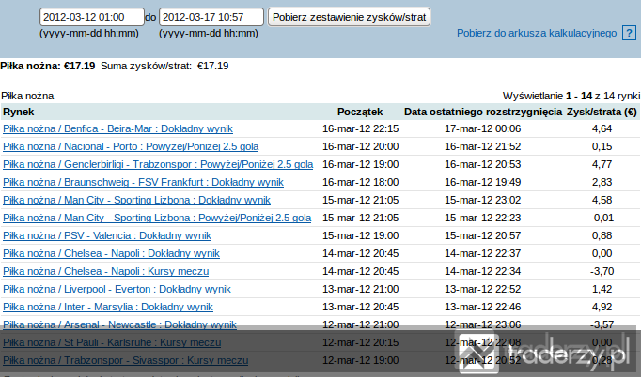Viewport: 641px width, 377px height.
Task: Click settlement time 13-mar-12 22:52
Action: 483,289
